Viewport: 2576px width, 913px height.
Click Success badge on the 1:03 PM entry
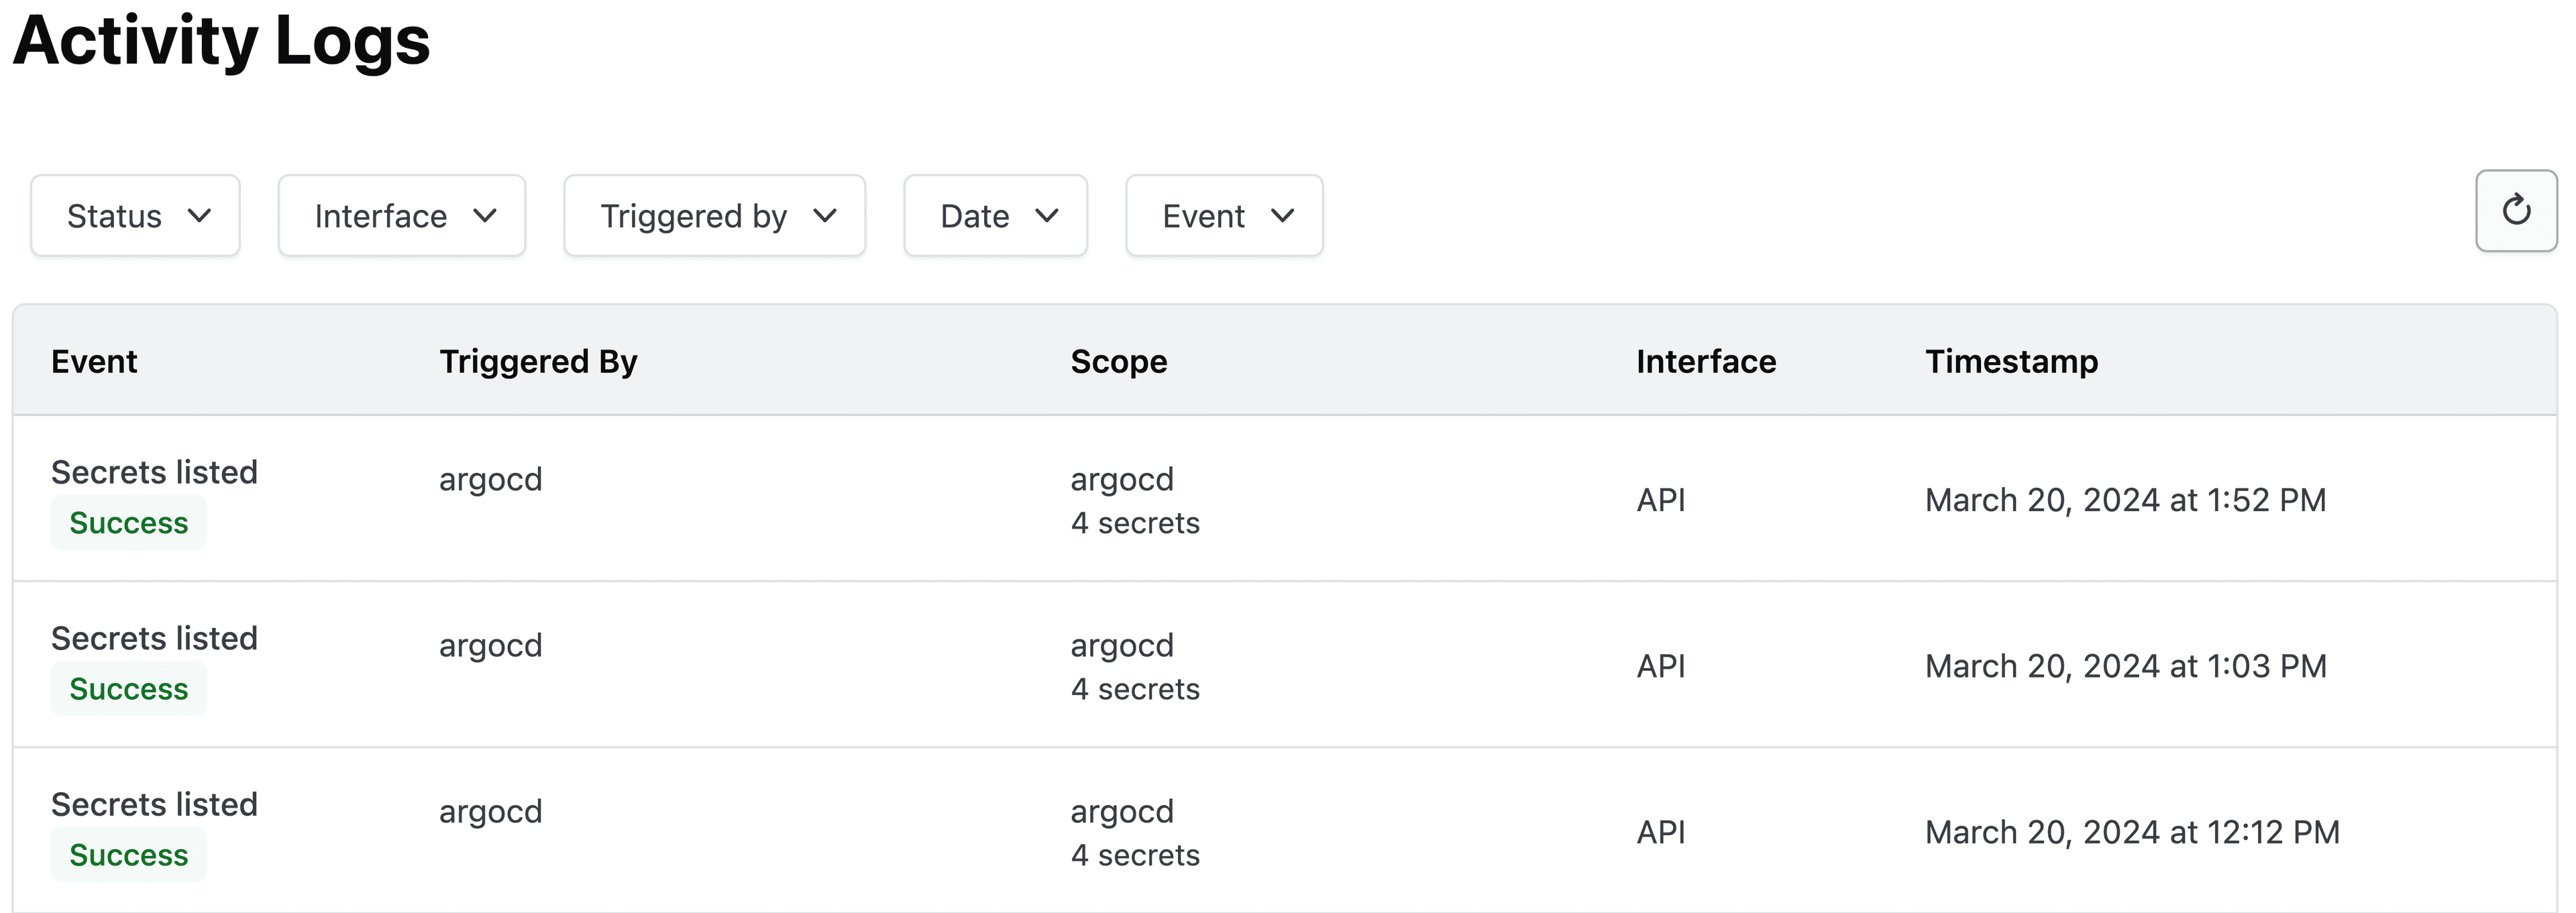tap(129, 689)
